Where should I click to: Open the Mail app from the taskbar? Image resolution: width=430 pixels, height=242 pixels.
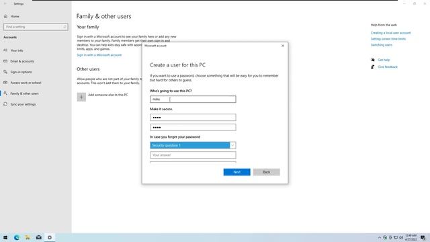pos(39,237)
